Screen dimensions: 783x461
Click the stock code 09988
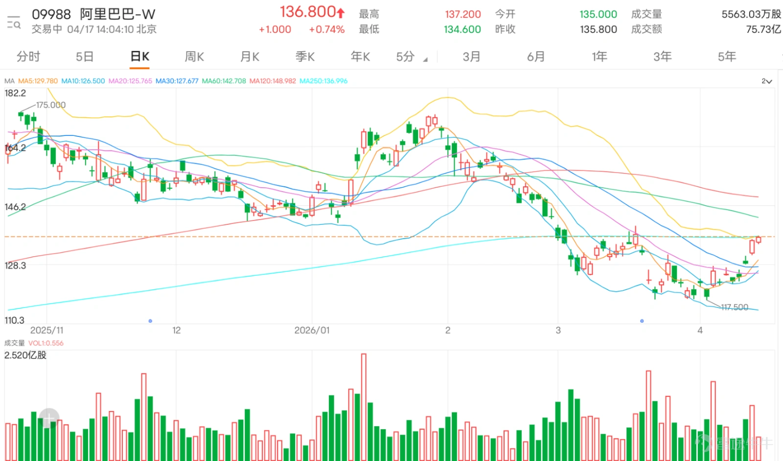pyautogui.click(x=51, y=14)
